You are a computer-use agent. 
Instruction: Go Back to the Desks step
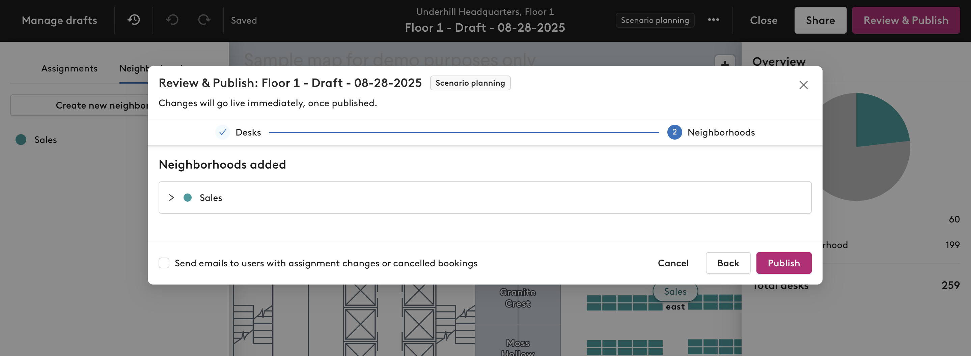[x=728, y=263]
